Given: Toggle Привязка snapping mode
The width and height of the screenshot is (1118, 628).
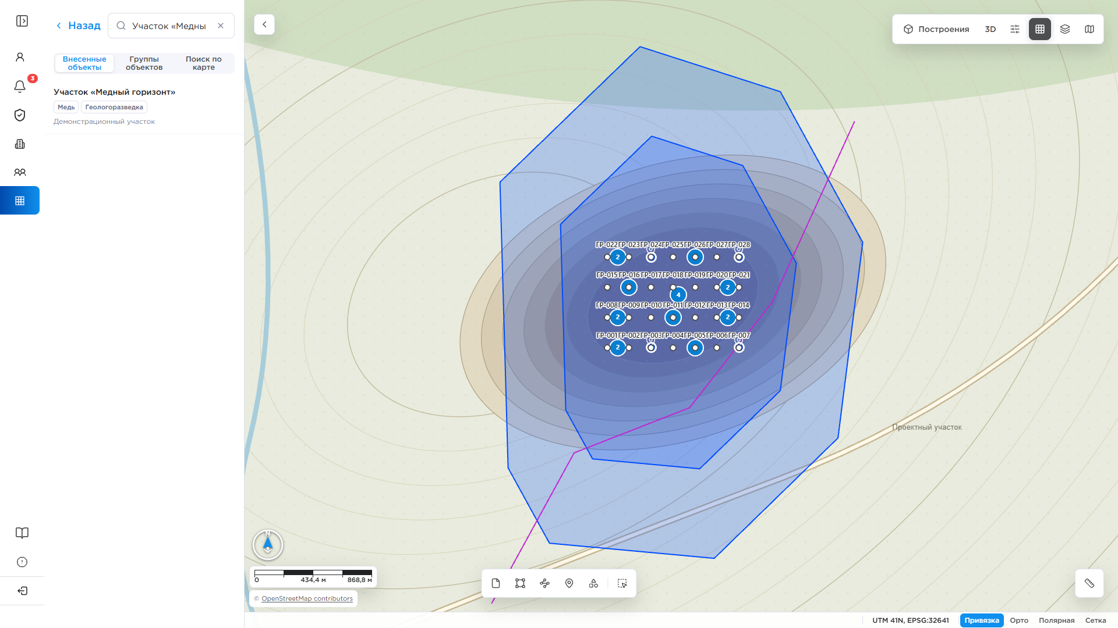Looking at the screenshot, I should pyautogui.click(x=982, y=620).
